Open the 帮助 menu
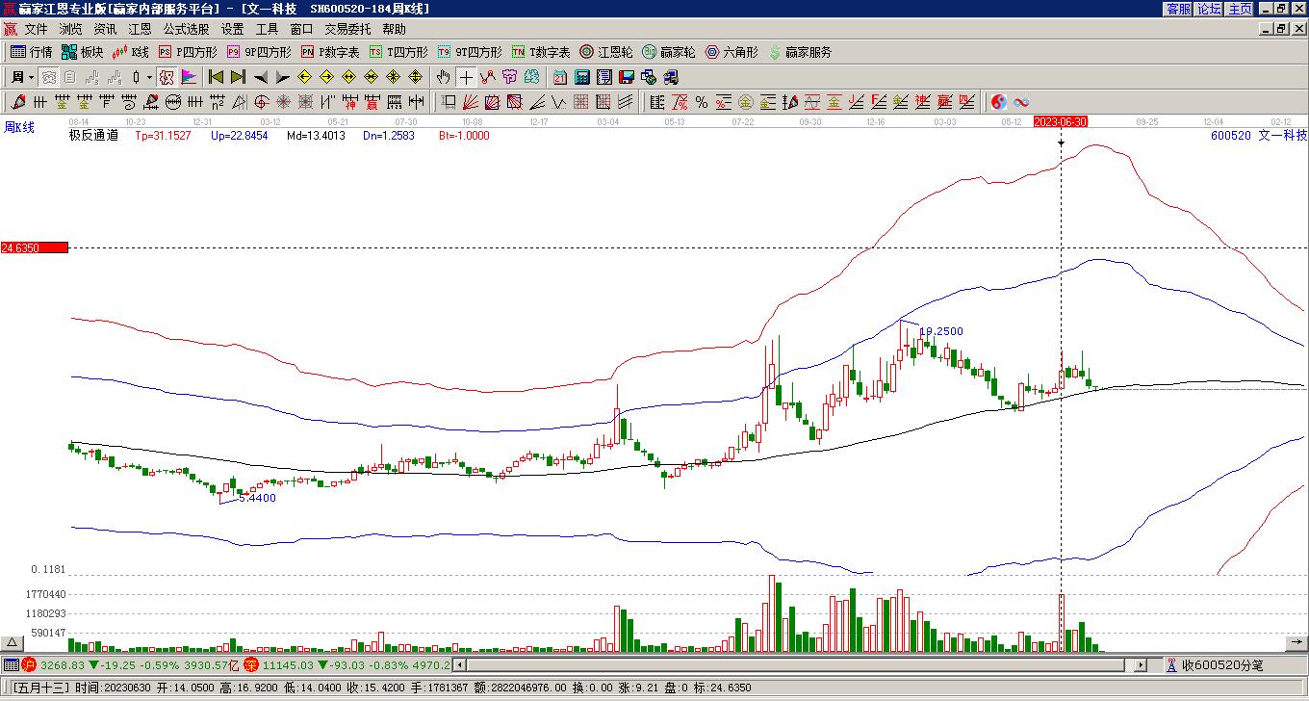This screenshot has height=701, width=1309. 394,30
